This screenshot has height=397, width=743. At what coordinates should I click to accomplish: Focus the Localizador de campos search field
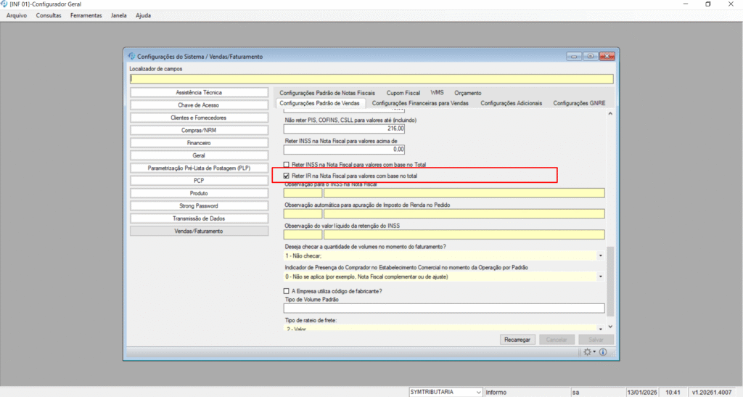371,78
